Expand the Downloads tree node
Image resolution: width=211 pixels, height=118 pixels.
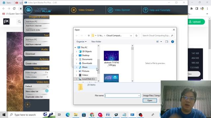[x=76, y=63]
